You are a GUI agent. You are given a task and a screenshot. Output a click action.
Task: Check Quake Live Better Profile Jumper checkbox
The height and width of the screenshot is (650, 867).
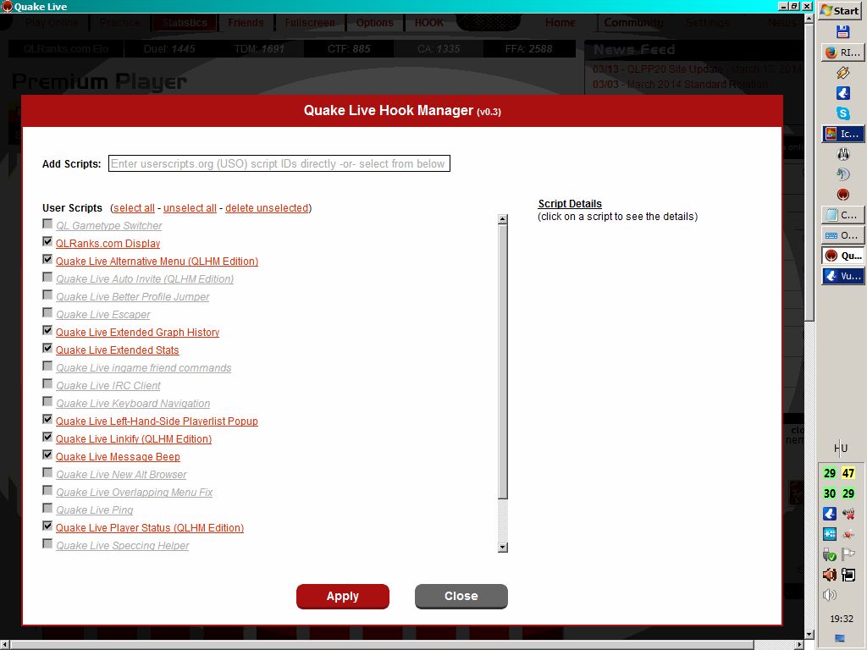47,295
